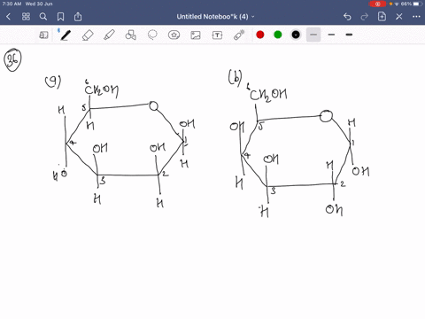Bookmark the current page
425x319 pixels.
point(60,17)
